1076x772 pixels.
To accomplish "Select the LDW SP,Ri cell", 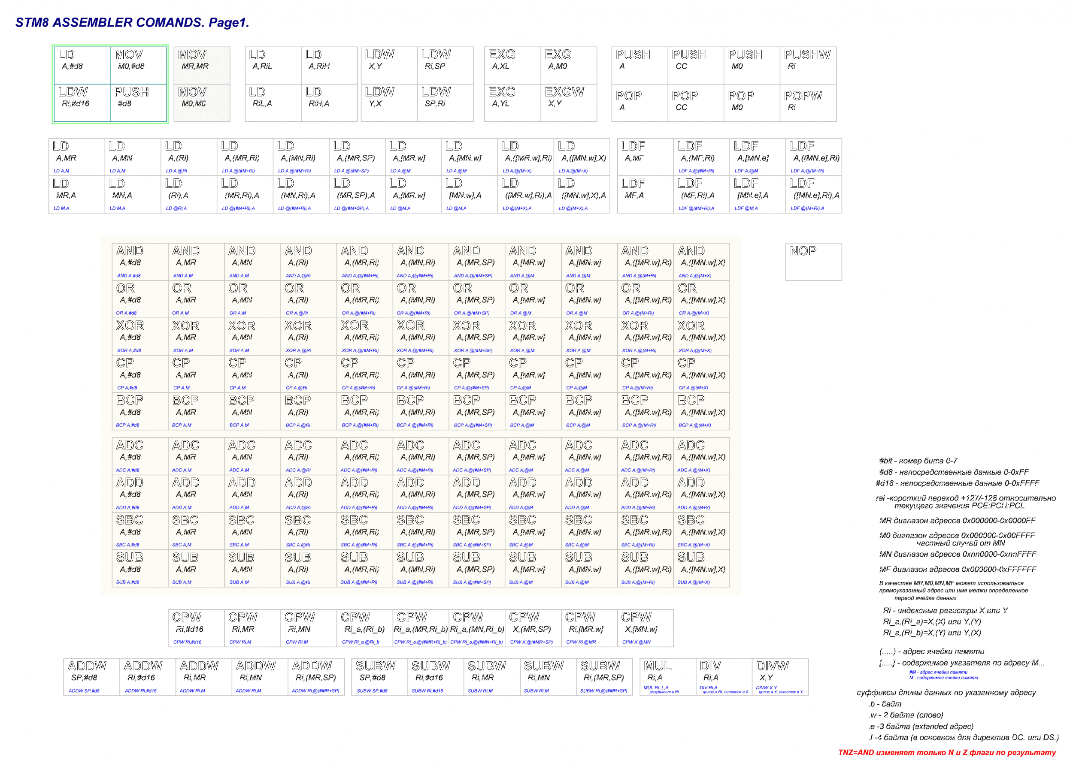I will coord(445,103).
